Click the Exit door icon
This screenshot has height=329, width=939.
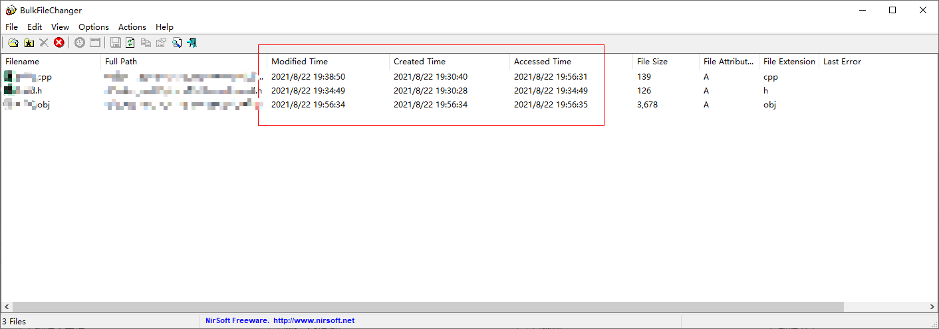(x=192, y=43)
